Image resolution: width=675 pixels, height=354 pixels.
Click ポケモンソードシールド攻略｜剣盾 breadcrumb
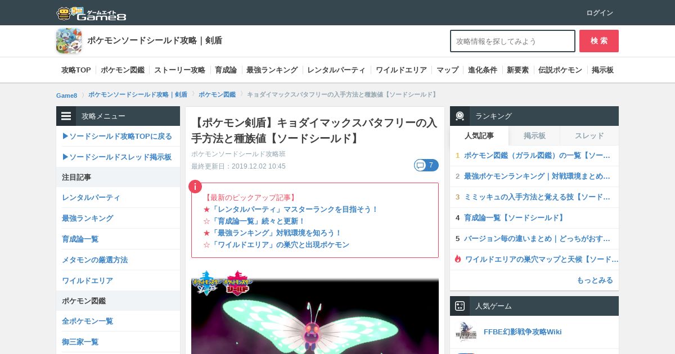(138, 95)
